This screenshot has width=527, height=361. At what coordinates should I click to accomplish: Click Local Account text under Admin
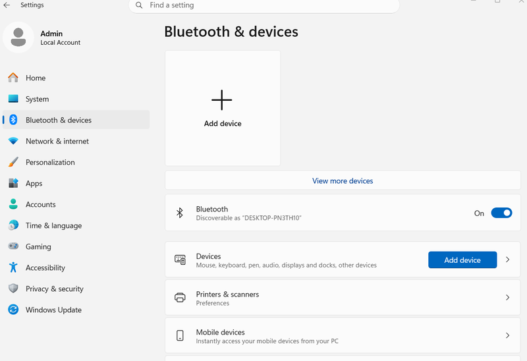tap(61, 43)
